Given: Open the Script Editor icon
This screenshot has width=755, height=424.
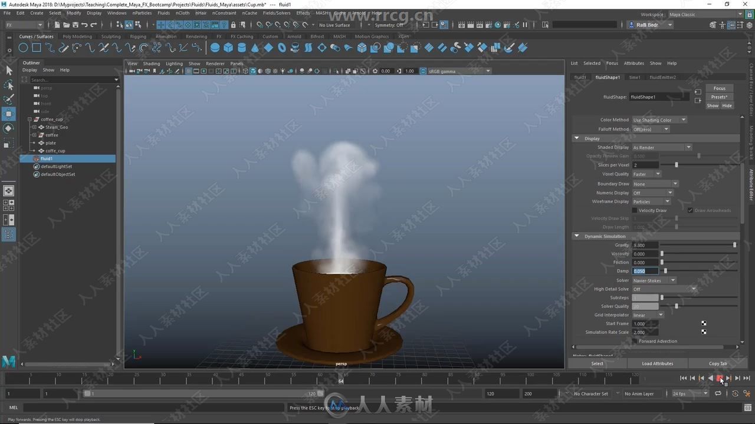Looking at the screenshot, I should 747,408.
